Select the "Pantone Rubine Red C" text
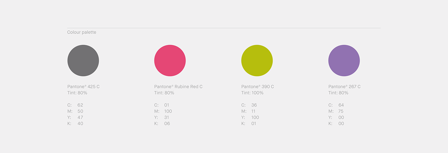The height and width of the screenshot is (153, 448). tap(178, 87)
